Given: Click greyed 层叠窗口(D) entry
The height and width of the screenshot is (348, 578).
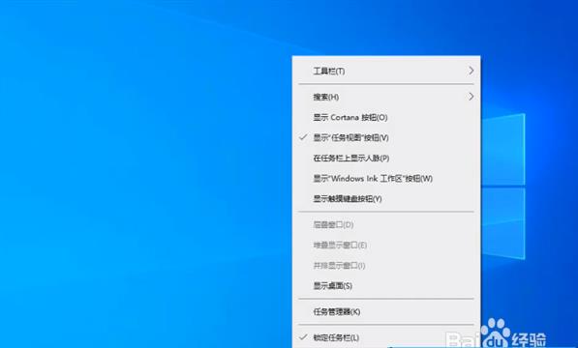Looking at the screenshot, I should coord(386,224).
